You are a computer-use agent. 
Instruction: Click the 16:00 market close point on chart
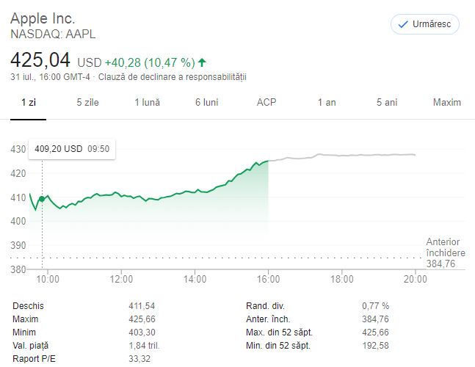click(x=268, y=161)
